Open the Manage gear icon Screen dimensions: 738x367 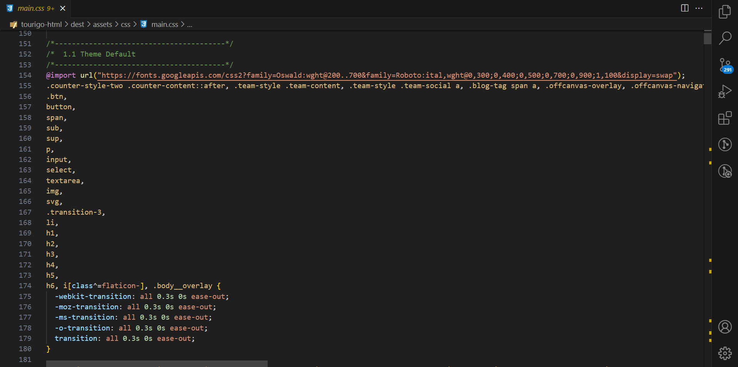725,353
